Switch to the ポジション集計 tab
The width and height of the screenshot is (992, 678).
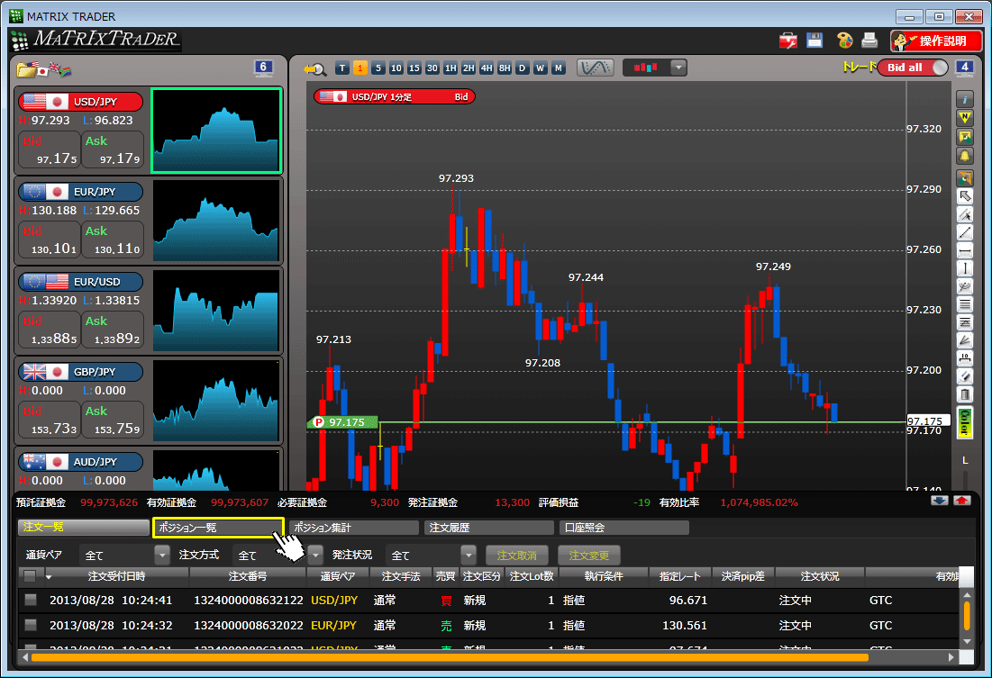pyautogui.click(x=354, y=528)
